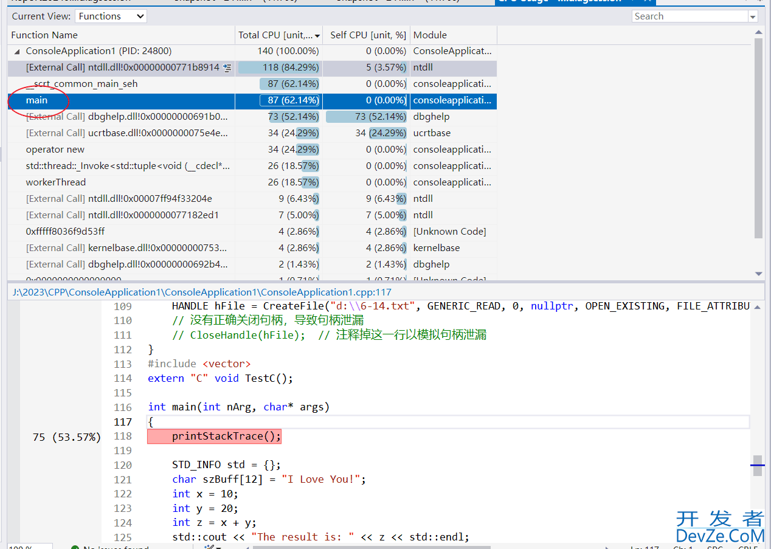Click the 118 (84.29%) Total CPU cell

point(279,67)
